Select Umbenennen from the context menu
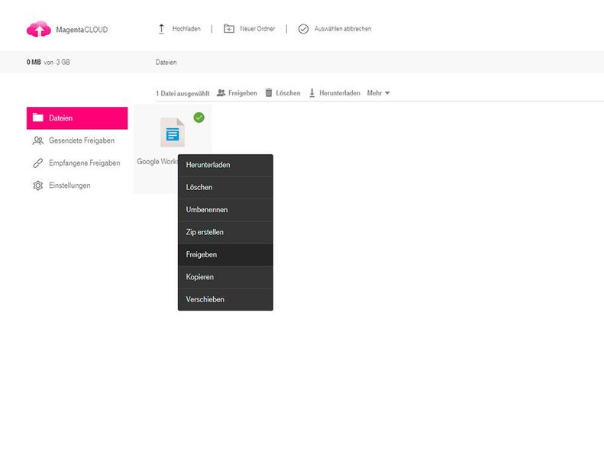This screenshot has height=458, width=604. 225,210
